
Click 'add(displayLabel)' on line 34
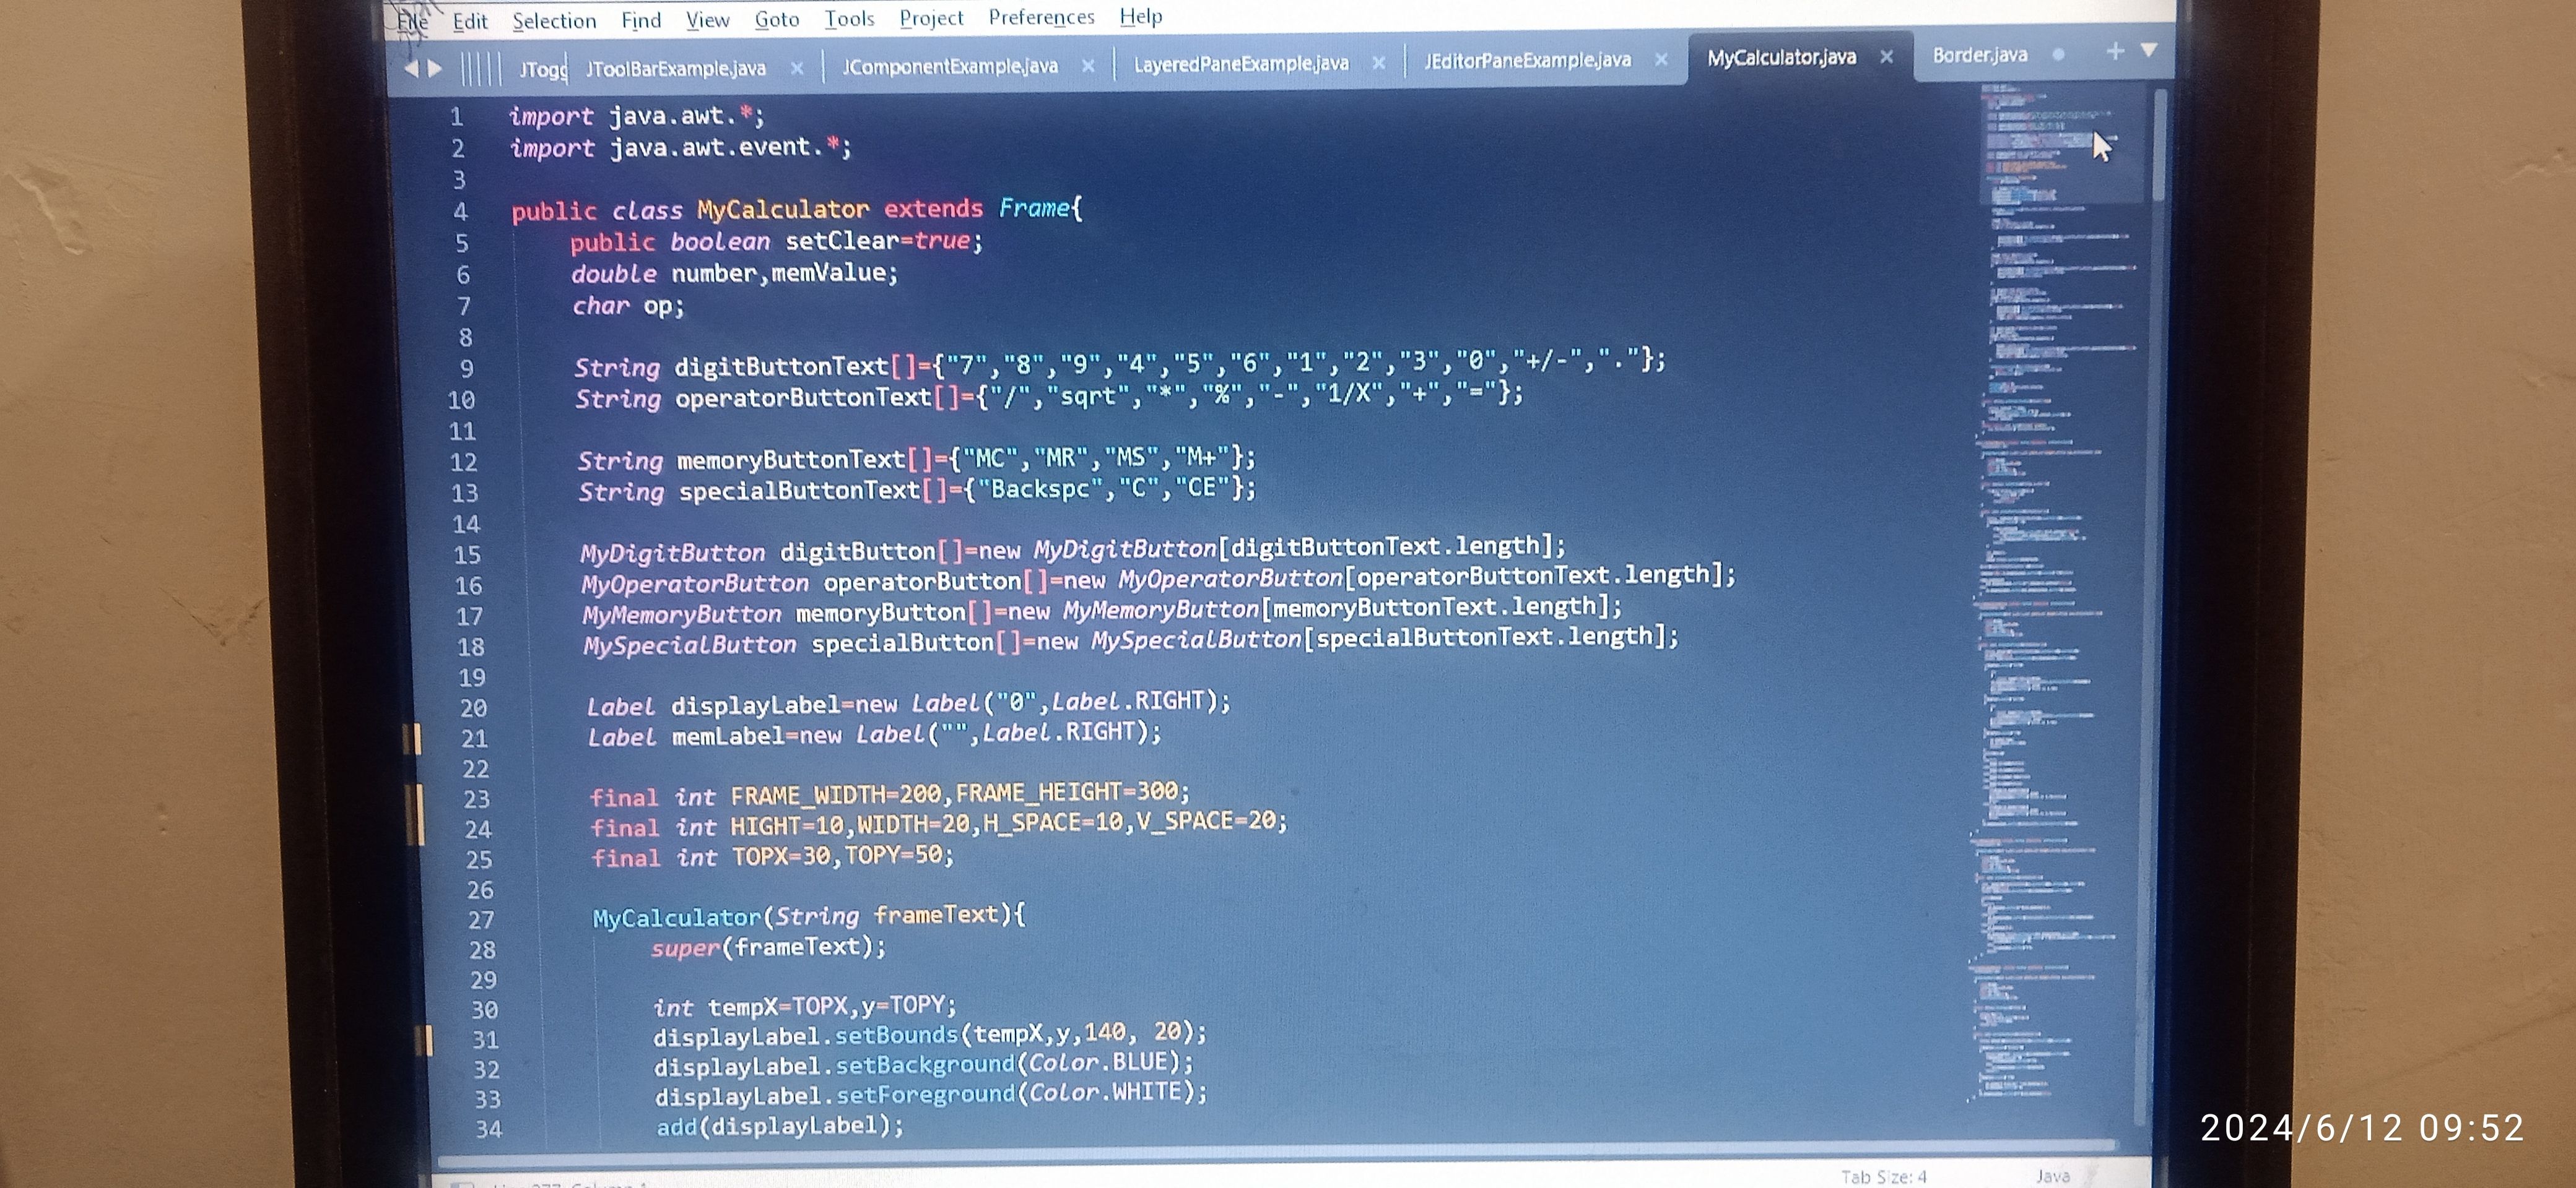(772, 1127)
